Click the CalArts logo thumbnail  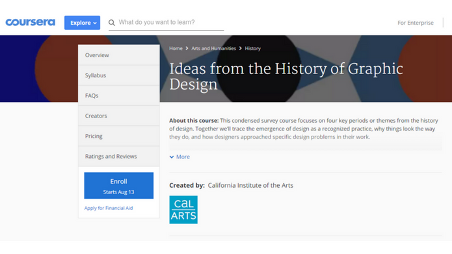[183, 210]
